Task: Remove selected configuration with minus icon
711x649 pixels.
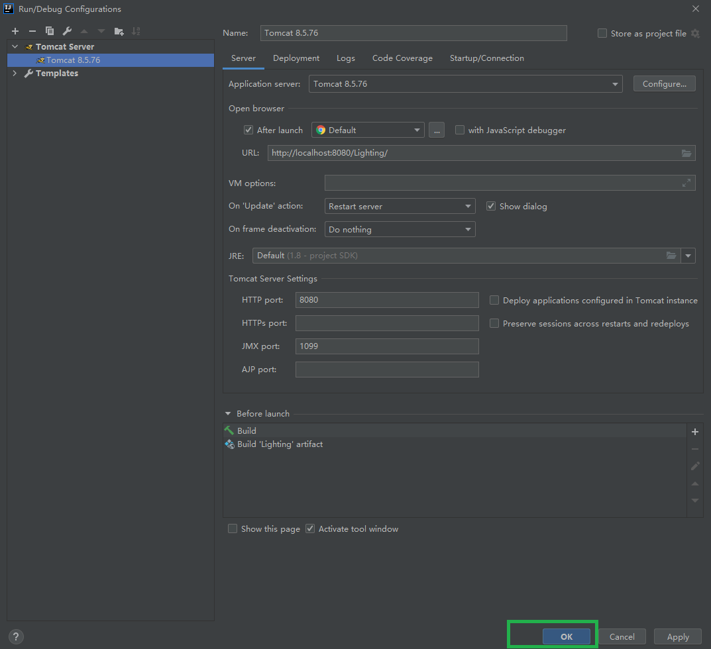Action: coord(32,31)
